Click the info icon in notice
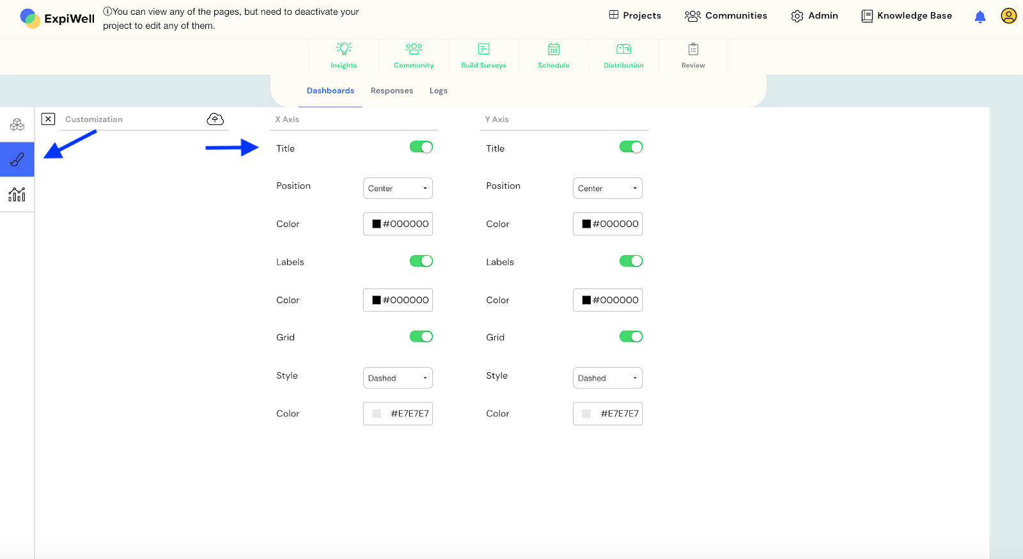 pos(107,12)
